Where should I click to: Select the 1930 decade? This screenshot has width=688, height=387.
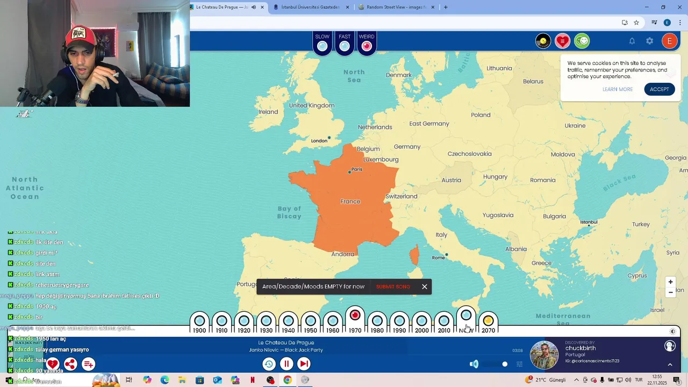(x=266, y=323)
